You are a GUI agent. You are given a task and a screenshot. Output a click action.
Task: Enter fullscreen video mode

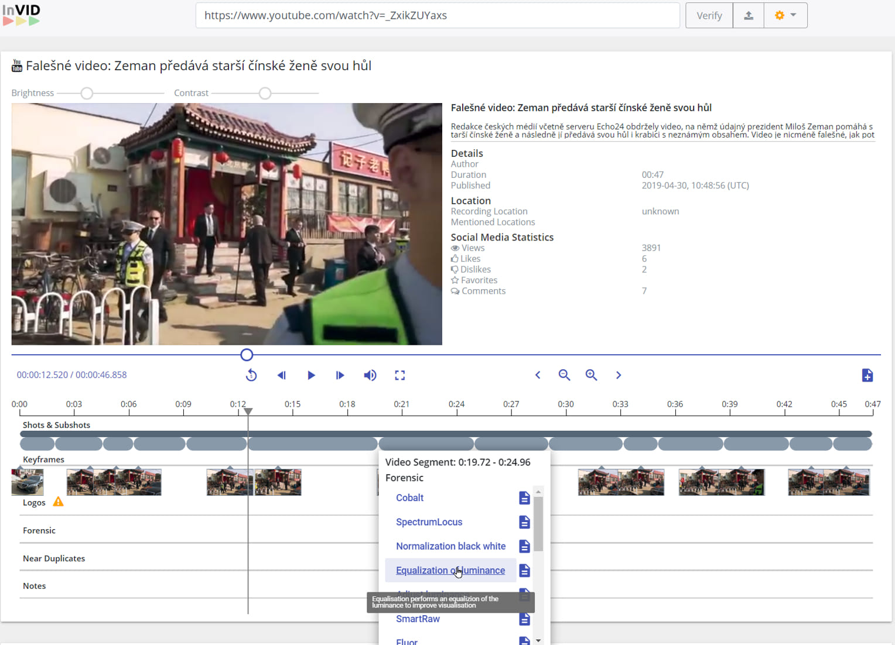click(x=400, y=375)
